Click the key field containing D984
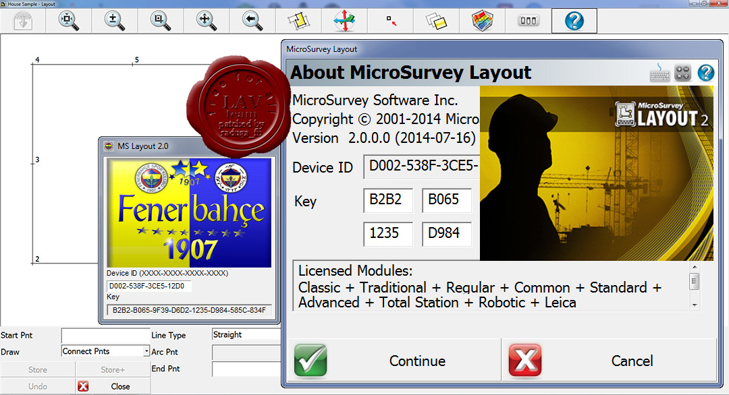Image resolution: width=729 pixels, height=395 pixels. coord(446,233)
